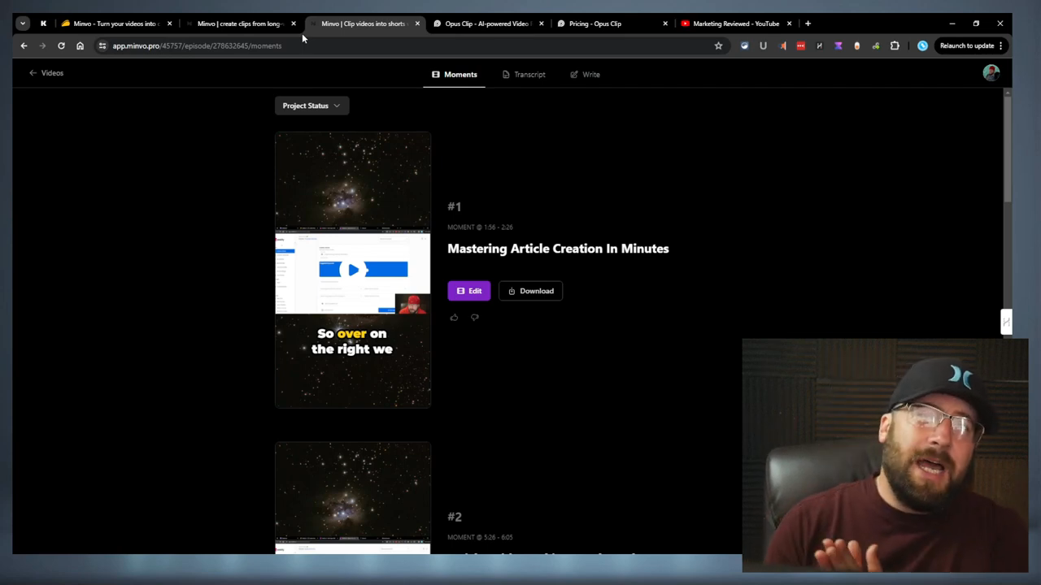
Task: Open the Write tab
Action: [x=585, y=75]
